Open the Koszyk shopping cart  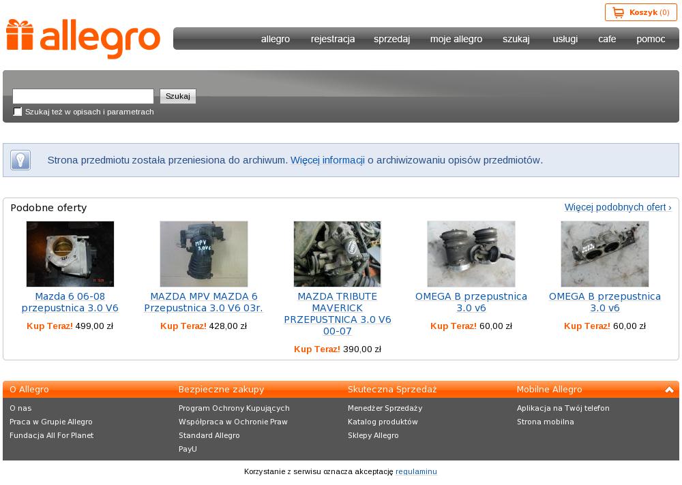640,13
